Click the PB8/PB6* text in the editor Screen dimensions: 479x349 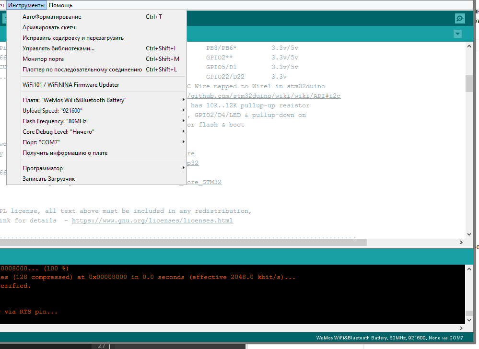(222, 48)
